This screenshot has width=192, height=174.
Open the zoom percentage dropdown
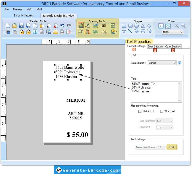[x=172, y=32]
